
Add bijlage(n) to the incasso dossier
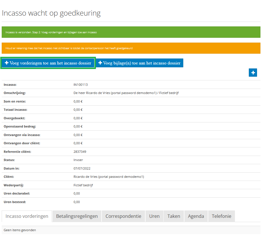pyautogui.click(x=140, y=63)
